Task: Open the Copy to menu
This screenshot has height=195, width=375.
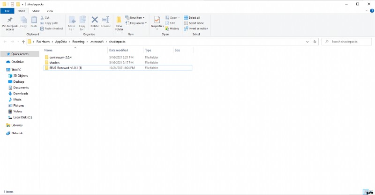Action: click(x=82, y=23)
